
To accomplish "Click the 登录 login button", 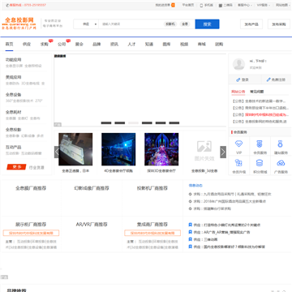I will (243, 79).
